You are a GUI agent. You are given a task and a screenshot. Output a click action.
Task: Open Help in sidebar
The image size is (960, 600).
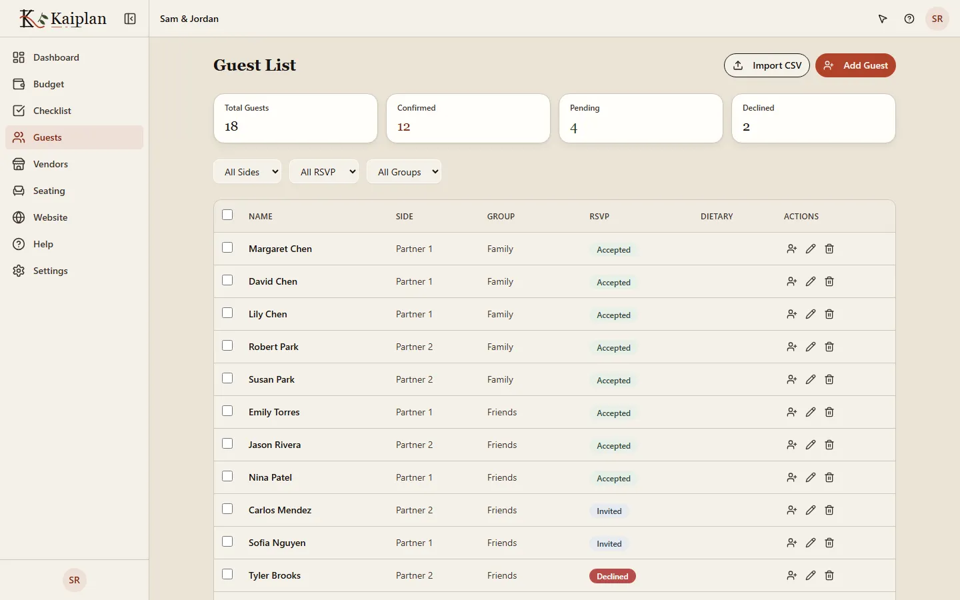coord(74,244)
